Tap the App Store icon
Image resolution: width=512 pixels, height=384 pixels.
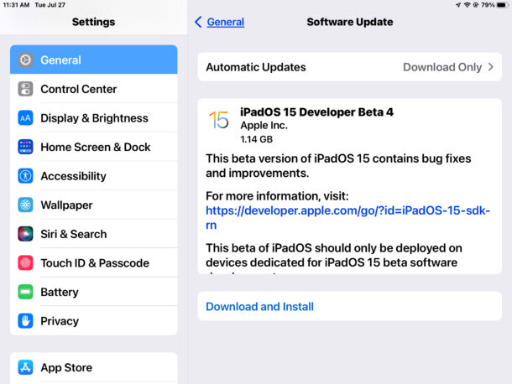click(x=25, y=367)
